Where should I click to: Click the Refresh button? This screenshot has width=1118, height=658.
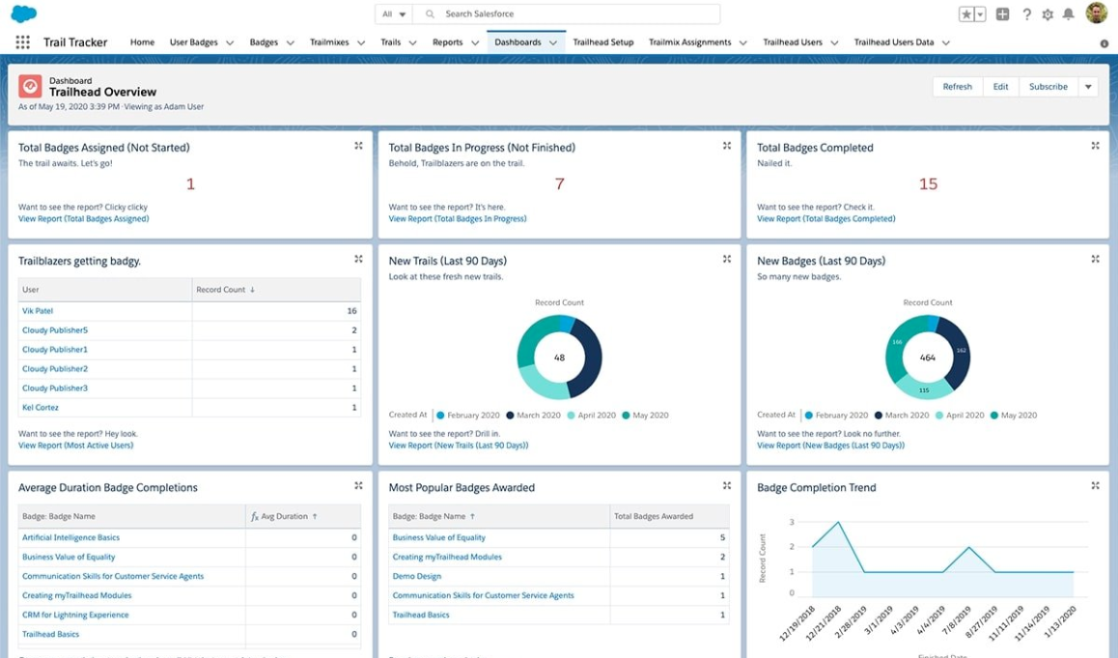click(x=958, y=86)
